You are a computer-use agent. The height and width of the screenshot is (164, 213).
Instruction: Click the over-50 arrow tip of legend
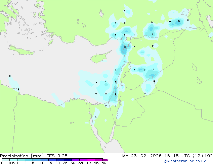(x=106, y=160)
